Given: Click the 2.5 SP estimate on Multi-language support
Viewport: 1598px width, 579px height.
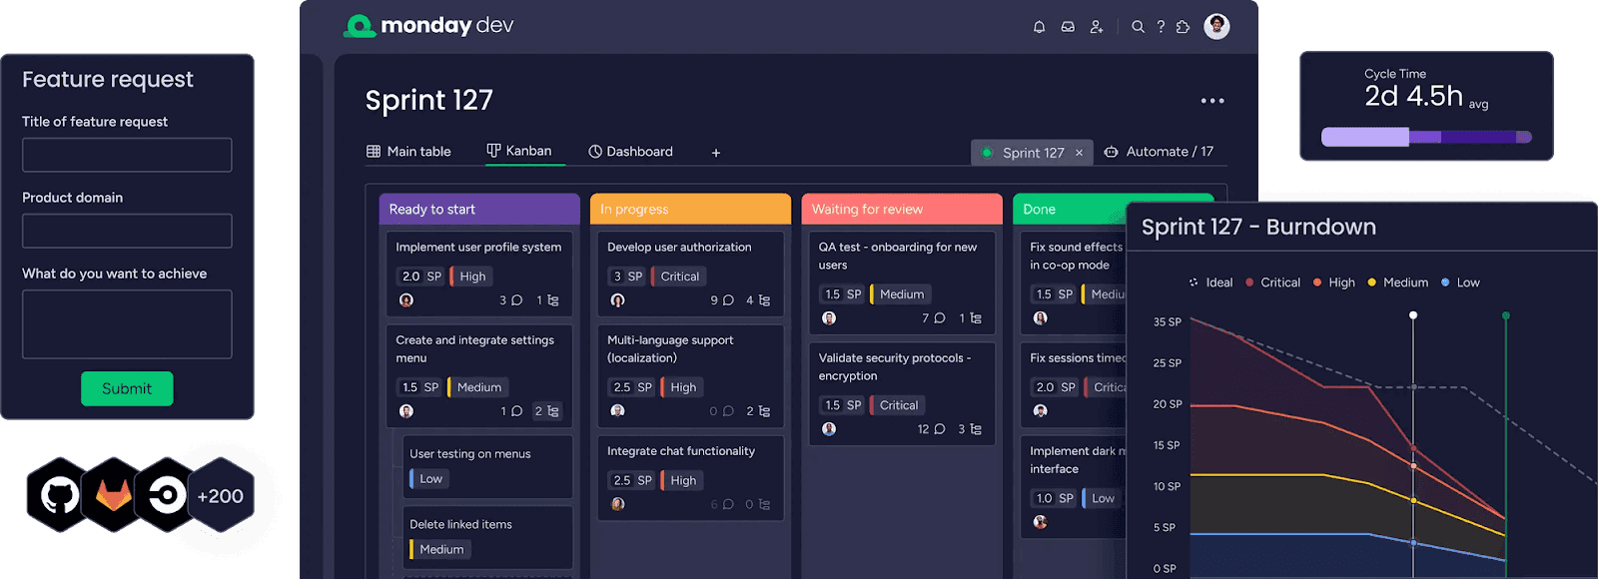Looking at the screenshot, I should tap(631, 387).
